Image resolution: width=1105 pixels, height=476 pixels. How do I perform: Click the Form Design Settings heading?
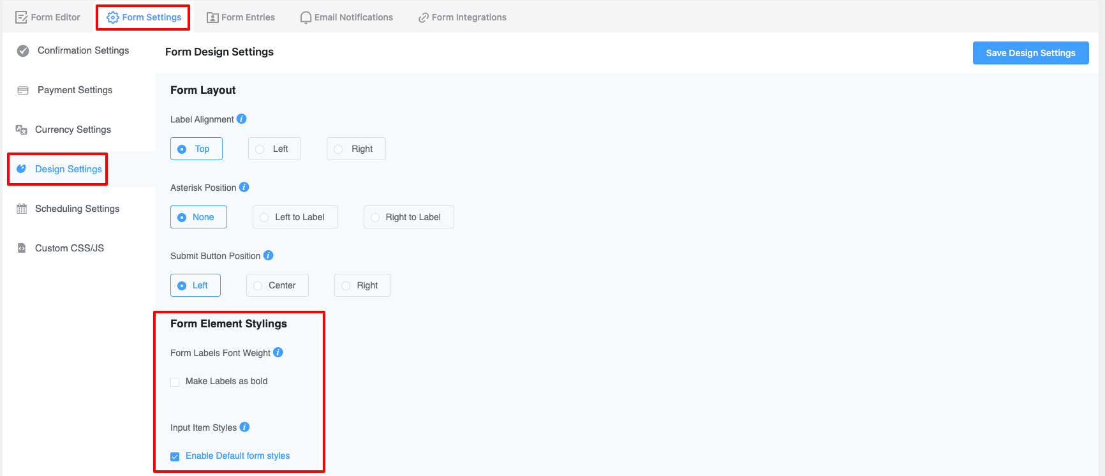pyautogui.click(x=219, y=52)
